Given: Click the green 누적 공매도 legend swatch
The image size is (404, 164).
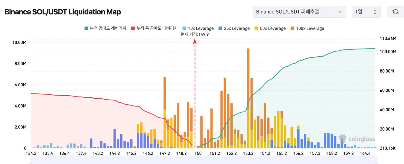Looking at the screenshot, I should click(86, 28).
